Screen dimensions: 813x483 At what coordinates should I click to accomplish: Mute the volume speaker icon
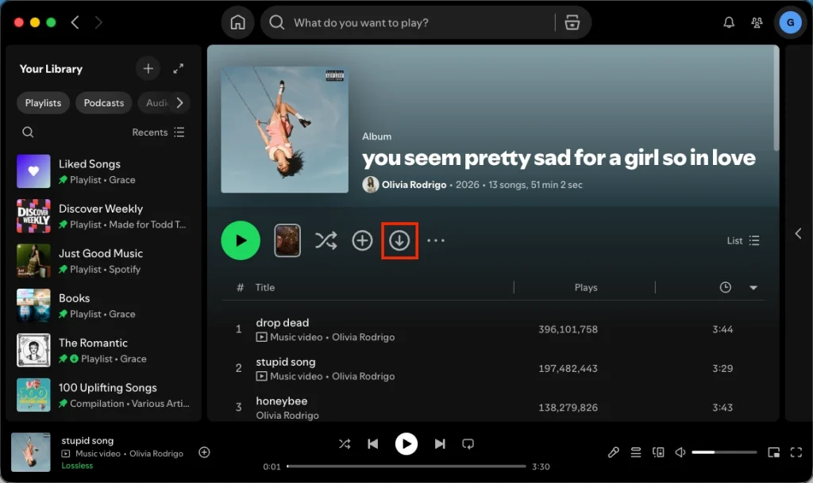pos(680,452)
